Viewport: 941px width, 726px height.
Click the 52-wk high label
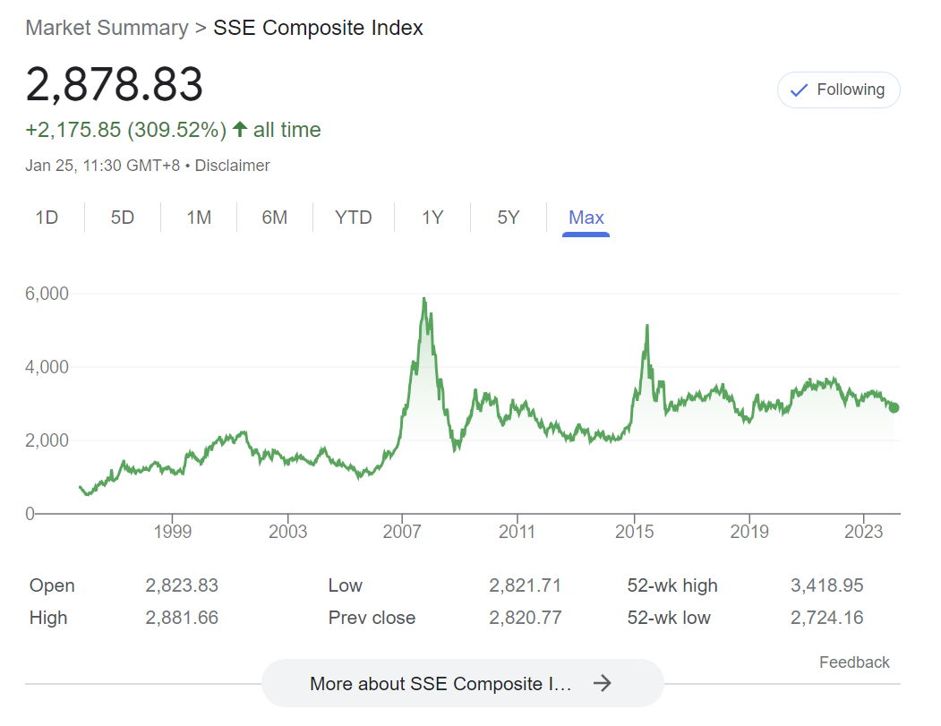(672, 585)
